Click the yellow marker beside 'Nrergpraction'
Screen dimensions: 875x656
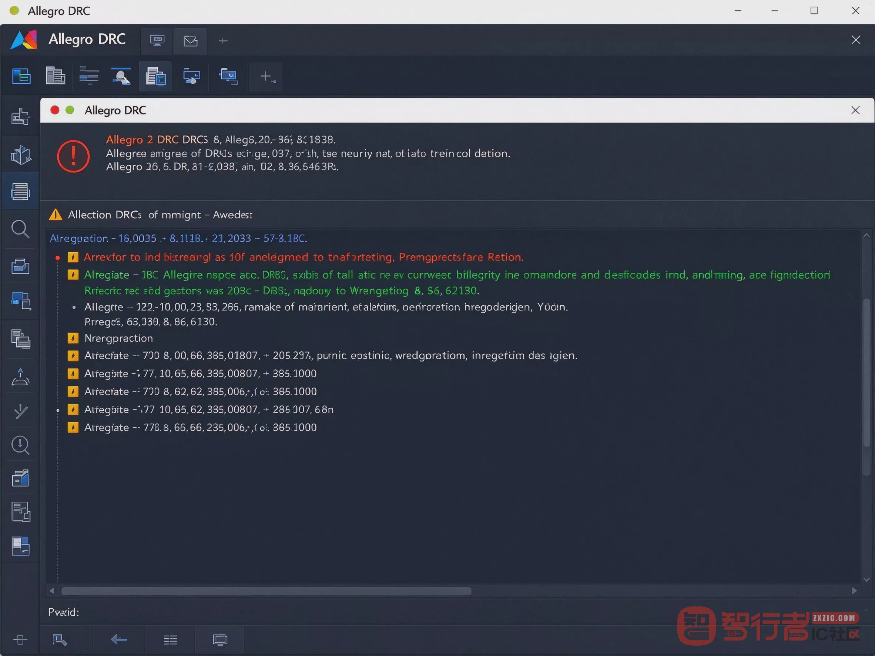pyautogui.click(x=73, y=339)
